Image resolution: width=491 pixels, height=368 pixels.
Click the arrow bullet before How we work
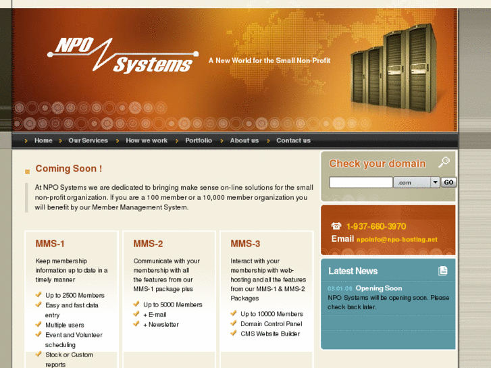pos(118,141)
